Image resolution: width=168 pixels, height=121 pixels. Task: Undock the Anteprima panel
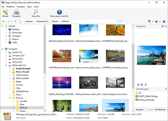click(x=162, y=26)
